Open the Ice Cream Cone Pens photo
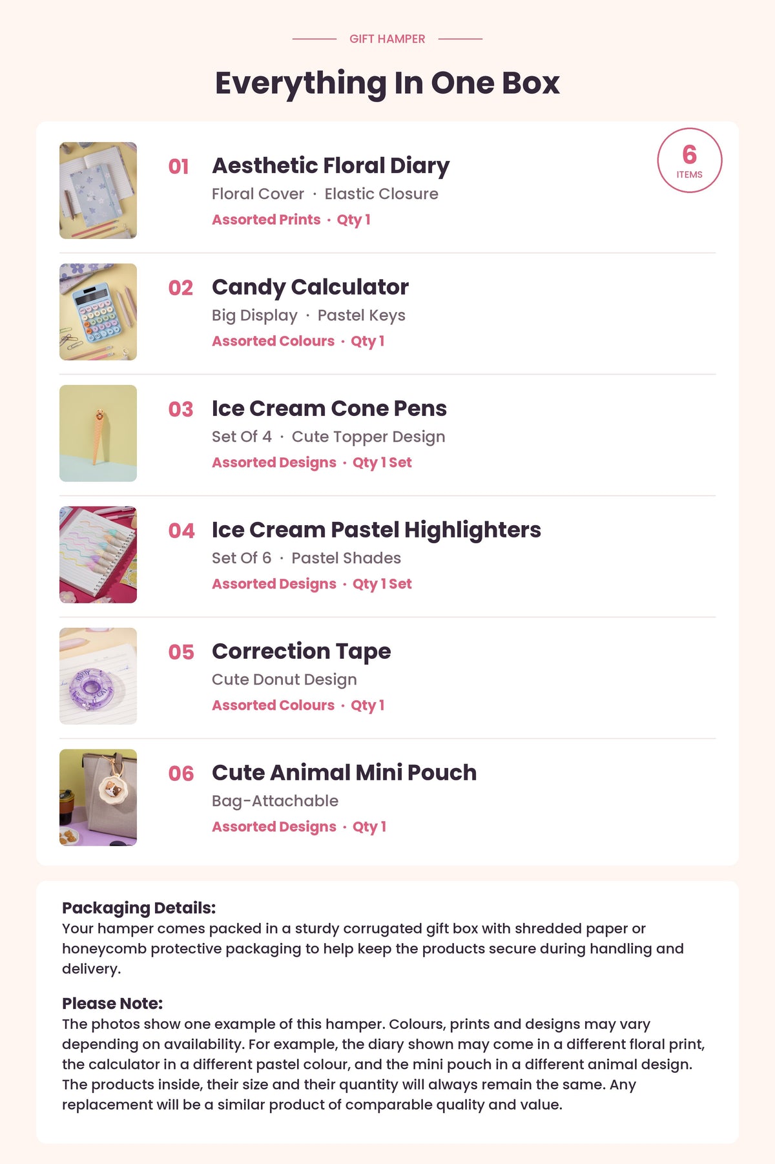 click(98, 433)
